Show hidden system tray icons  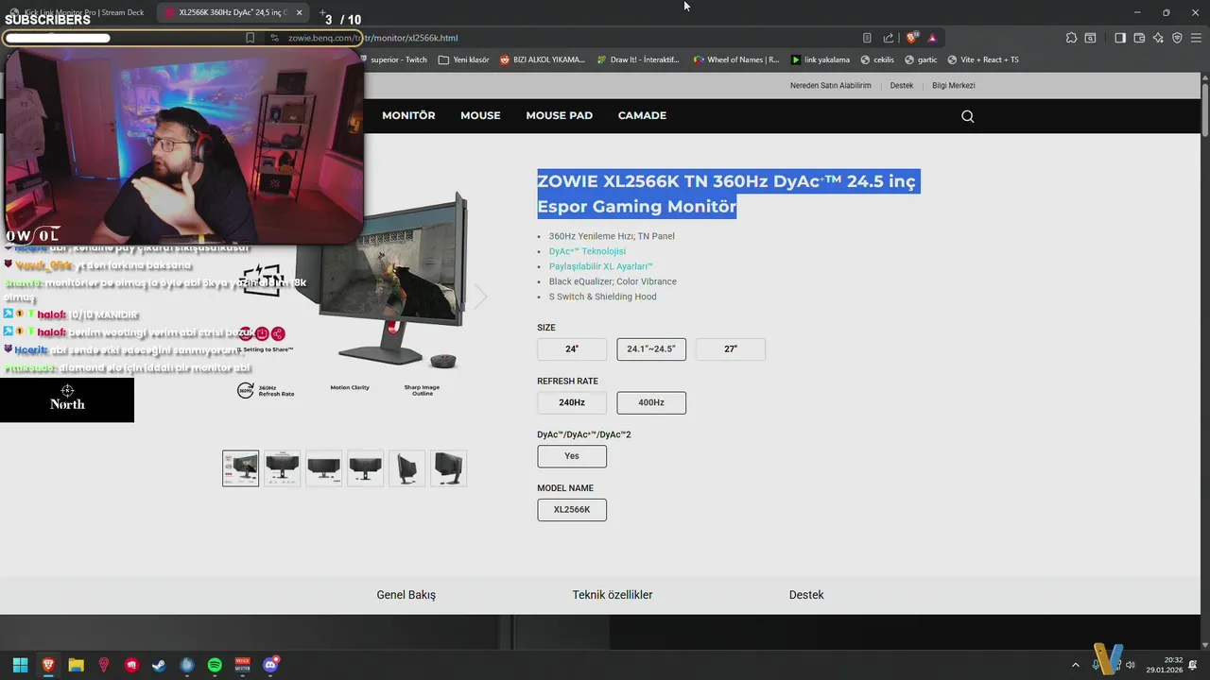[1074, 665]
